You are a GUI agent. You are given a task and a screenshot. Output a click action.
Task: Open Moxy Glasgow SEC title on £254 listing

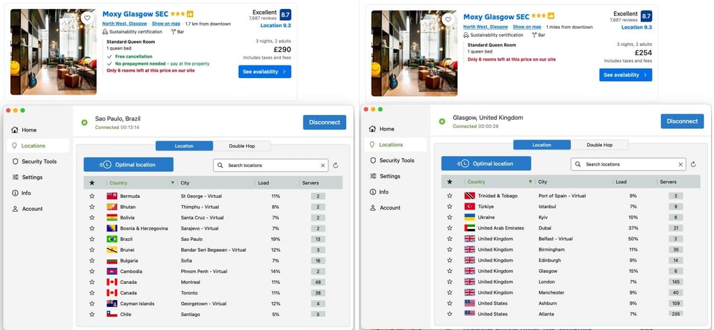(496, 17)
